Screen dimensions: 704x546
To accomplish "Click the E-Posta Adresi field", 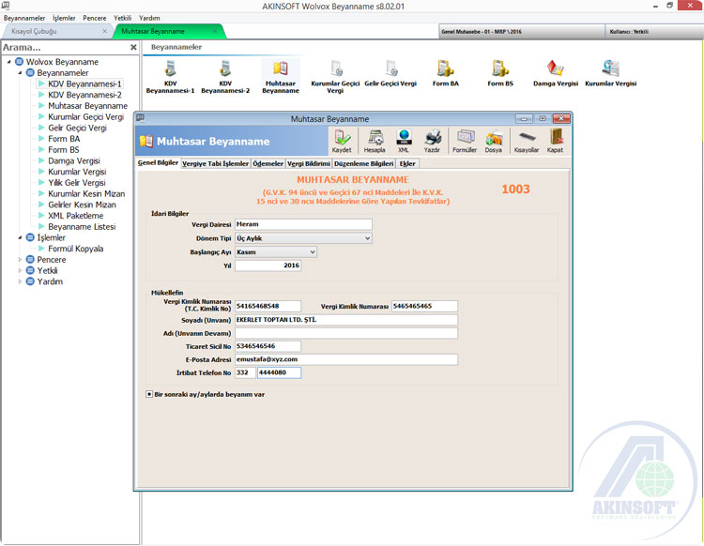I will [x=346, y=359].
